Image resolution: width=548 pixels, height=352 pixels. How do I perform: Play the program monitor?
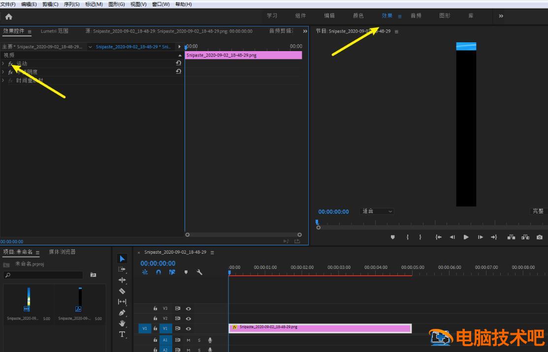click(x=466, y=237)
